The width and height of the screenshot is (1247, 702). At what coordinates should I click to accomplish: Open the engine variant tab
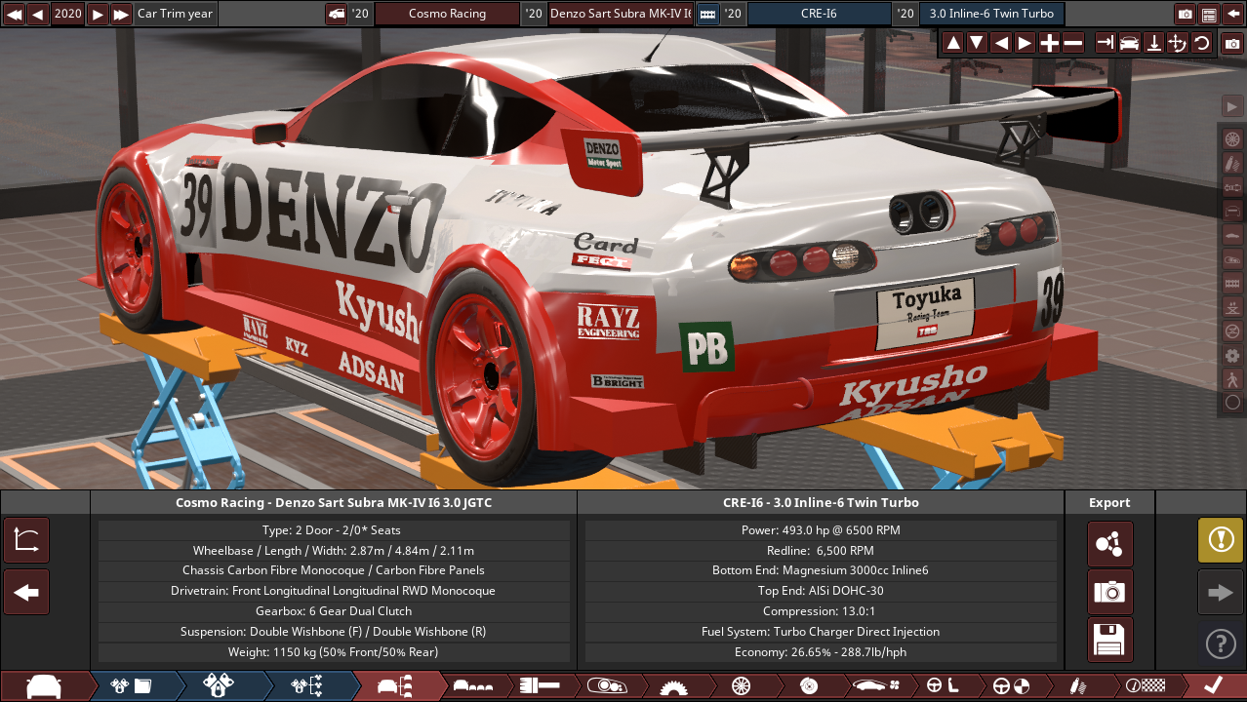[x=220, y=686]
